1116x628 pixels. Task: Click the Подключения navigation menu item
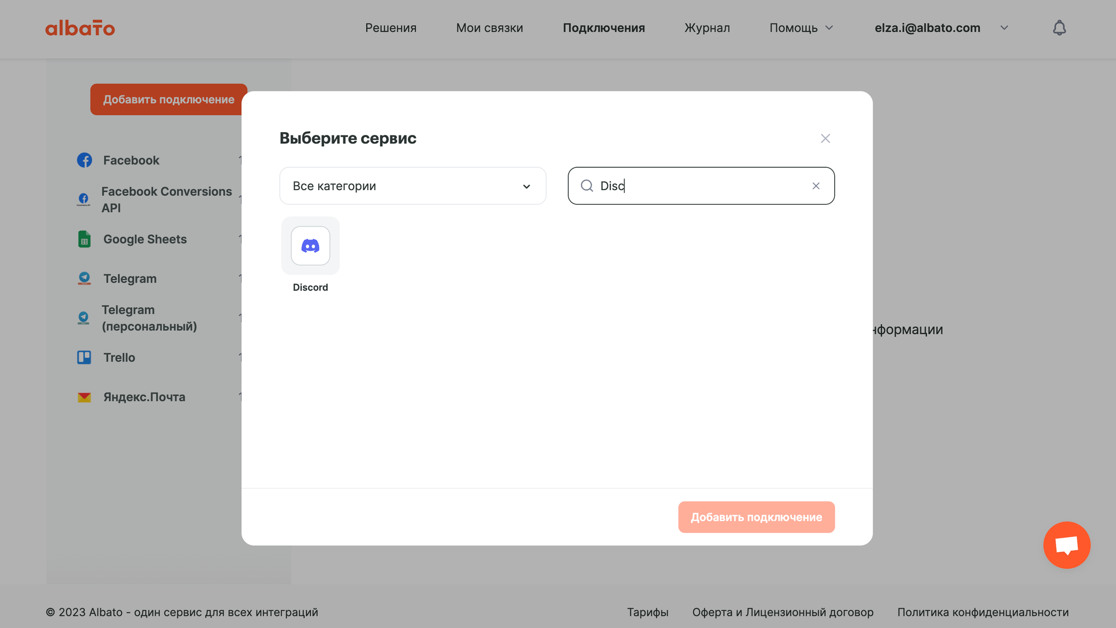[x=603, y=27]
